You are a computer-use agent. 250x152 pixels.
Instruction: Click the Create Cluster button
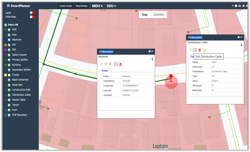click(65, 6)
